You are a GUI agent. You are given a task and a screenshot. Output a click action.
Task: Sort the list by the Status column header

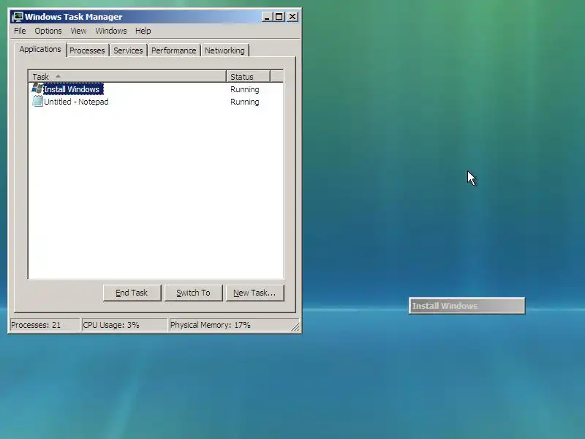[248, 77]
